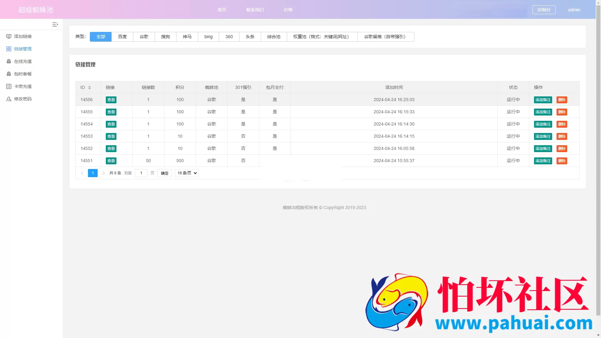Click the page number jump input field
This screenshot has width=601, height=338.
point(141,173)
